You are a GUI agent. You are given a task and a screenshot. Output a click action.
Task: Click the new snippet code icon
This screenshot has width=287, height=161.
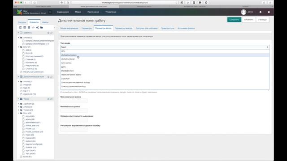[33, 28]
